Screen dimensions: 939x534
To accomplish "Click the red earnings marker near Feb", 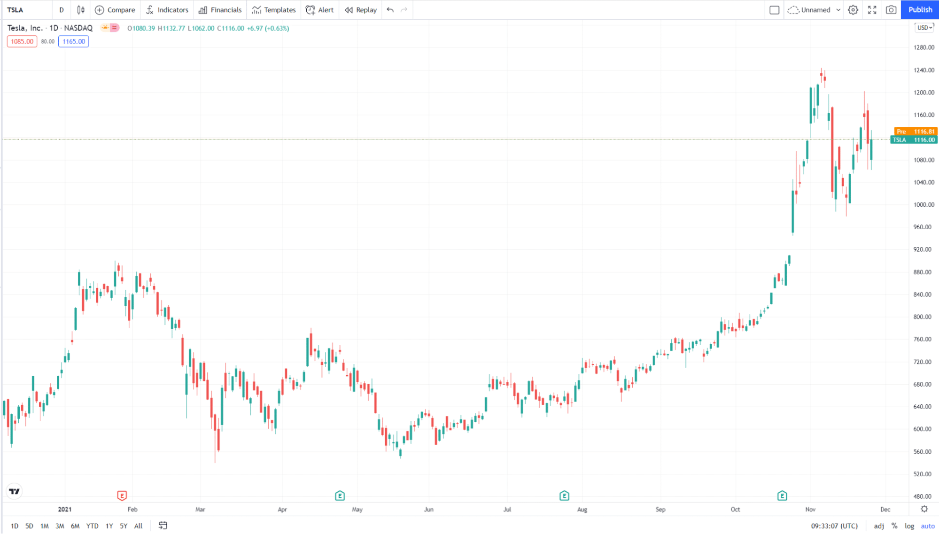I will [x=122, y=495].
